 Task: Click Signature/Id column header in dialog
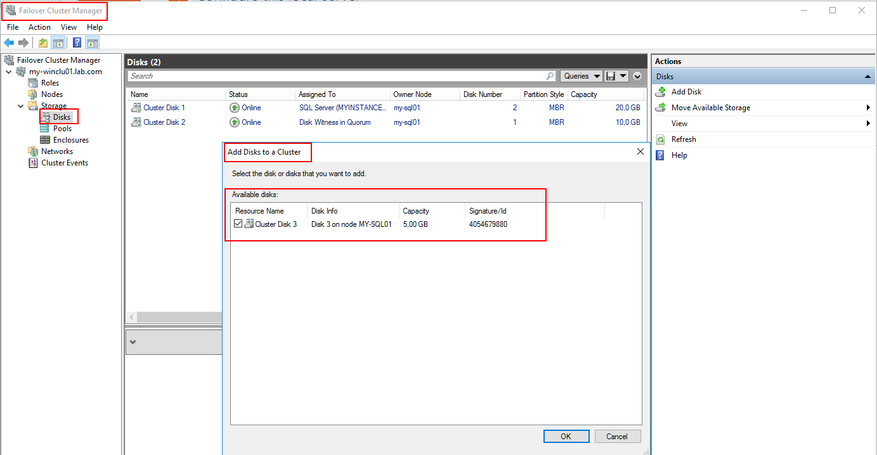(x=535, y=211)
